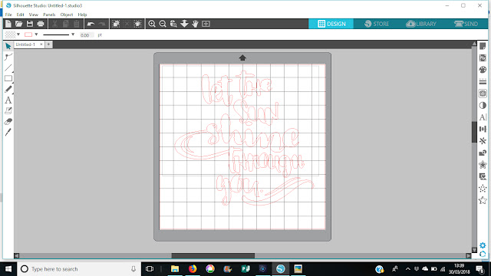
Task: Click the pink lettering design on the mat
Action: pyautogui.click(x=244, y=138)
